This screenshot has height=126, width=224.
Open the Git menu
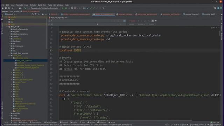click(x=55, y=5)
